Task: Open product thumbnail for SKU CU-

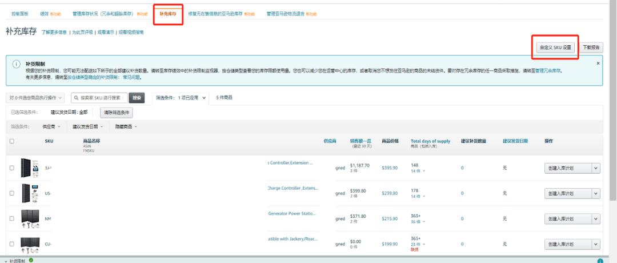Action: 29,244
